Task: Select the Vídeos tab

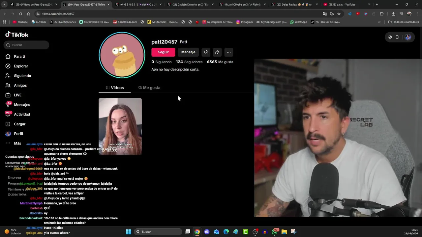Action: click(115, 88)
